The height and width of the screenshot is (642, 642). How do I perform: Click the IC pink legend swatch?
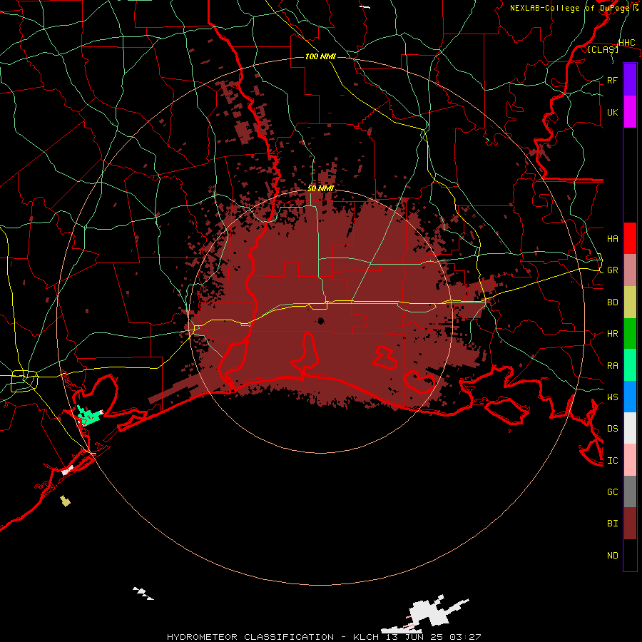[630, 460]
